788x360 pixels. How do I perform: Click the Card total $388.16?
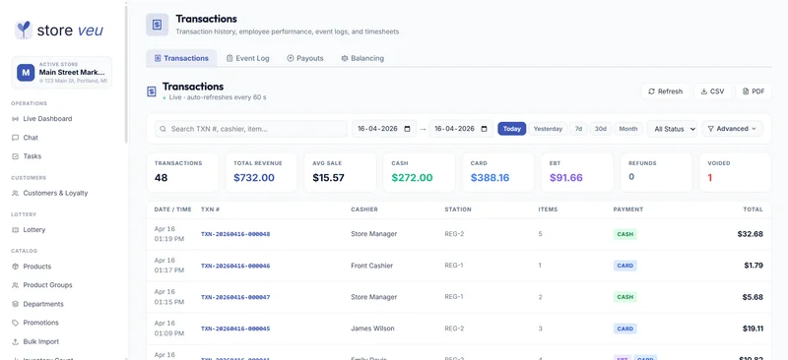pyautogui.click(x=498, y=172)
